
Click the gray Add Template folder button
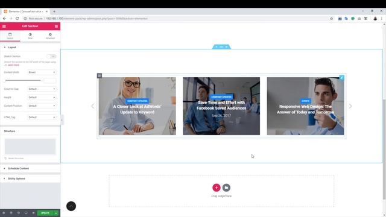click(227, 187)
